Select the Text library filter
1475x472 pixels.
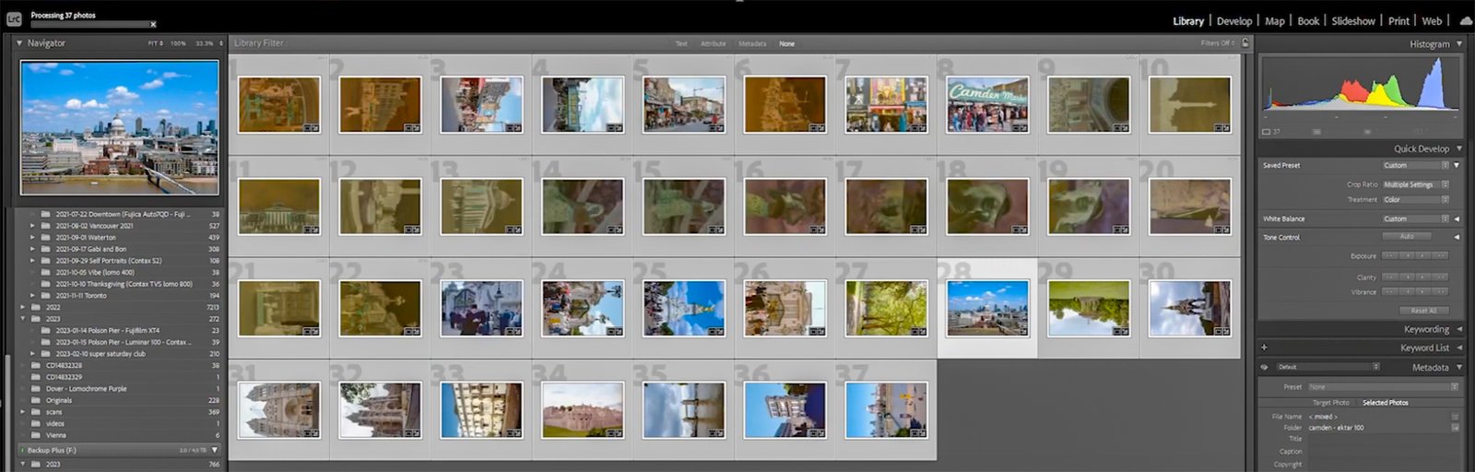pyautogui.click(x=681, y=43)
